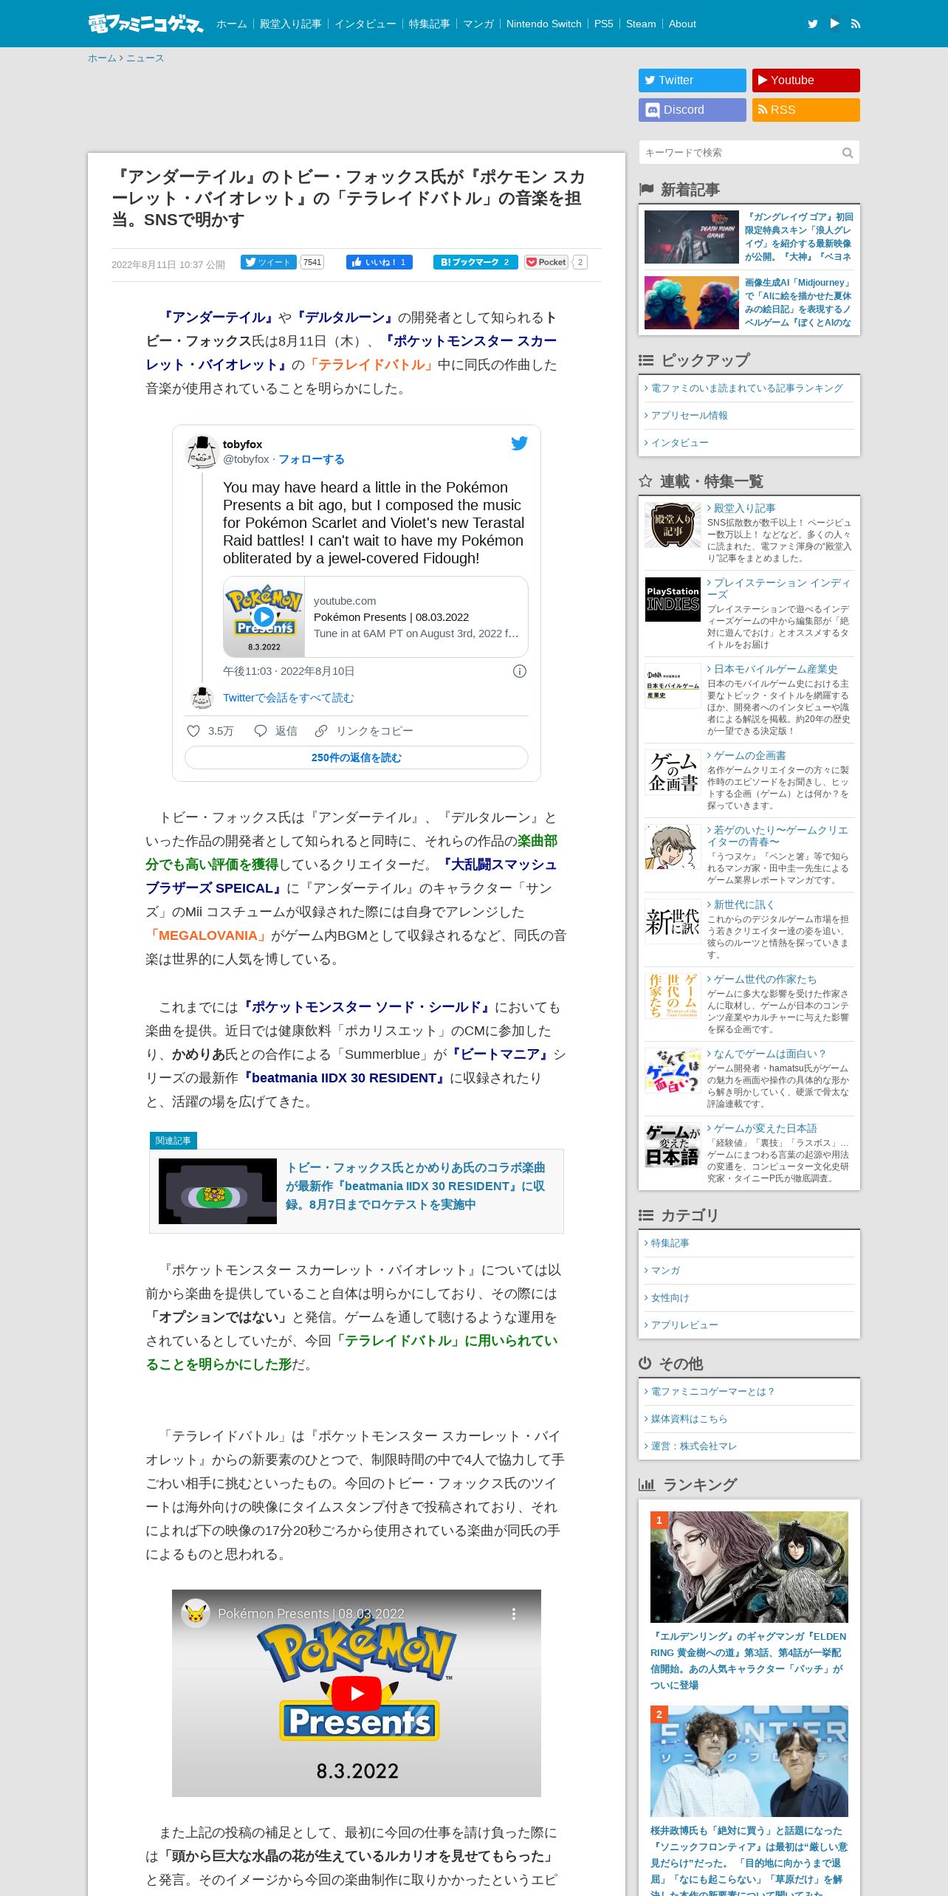Click the 電ファミニコゲーマー site logo

pos(145,24)
